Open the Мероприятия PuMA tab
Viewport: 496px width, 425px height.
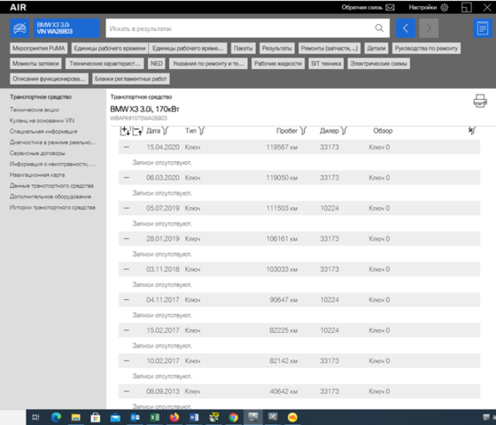[x=38, y=48]
